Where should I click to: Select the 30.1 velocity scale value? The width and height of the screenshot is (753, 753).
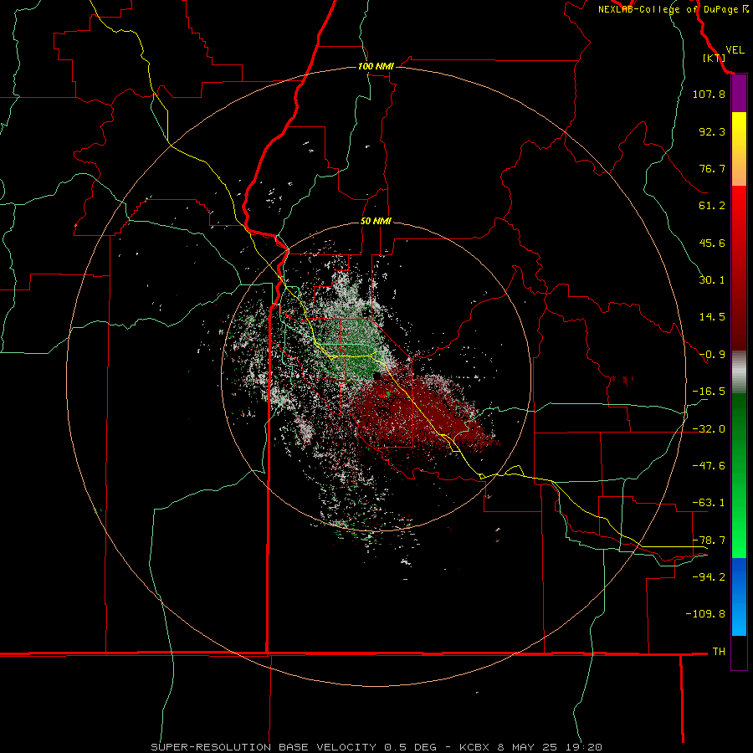(x=712, y=280)
